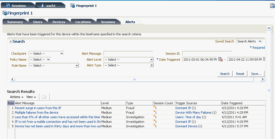Click the Reset button

[240, 74]
